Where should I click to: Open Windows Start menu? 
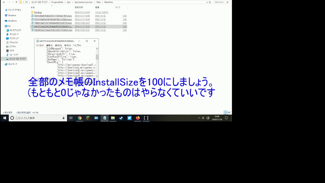[4, 118]
